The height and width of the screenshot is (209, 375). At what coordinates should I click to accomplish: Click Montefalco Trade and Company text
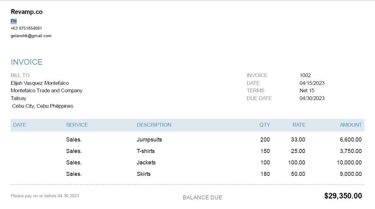(x=46, y=90)
